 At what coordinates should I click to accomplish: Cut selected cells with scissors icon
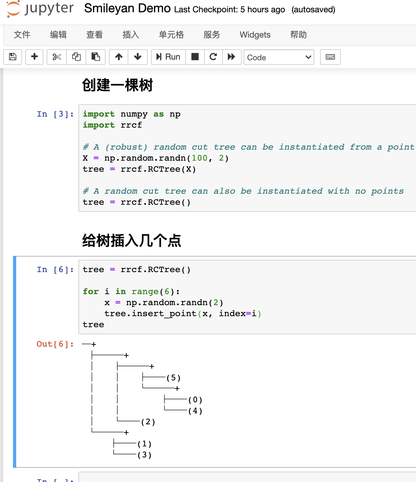57,57
